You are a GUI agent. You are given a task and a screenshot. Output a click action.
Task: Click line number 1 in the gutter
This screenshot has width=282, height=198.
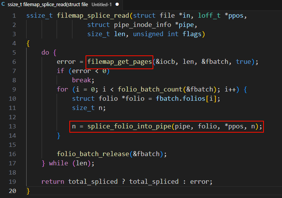tap(14, 16)
